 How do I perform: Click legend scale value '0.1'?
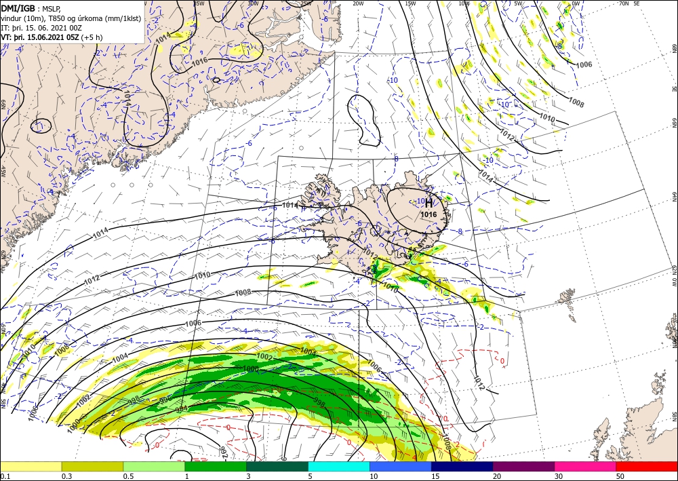(4, 476)
